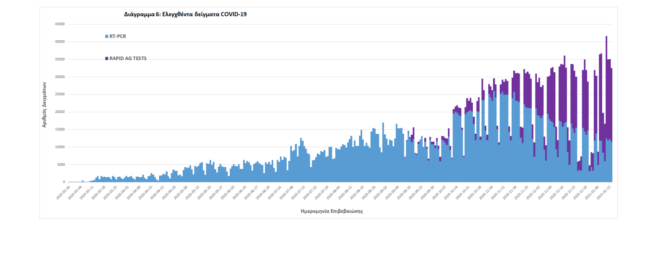
Task: Click the 35000 y-axis tick label
Action: [59, 59]
